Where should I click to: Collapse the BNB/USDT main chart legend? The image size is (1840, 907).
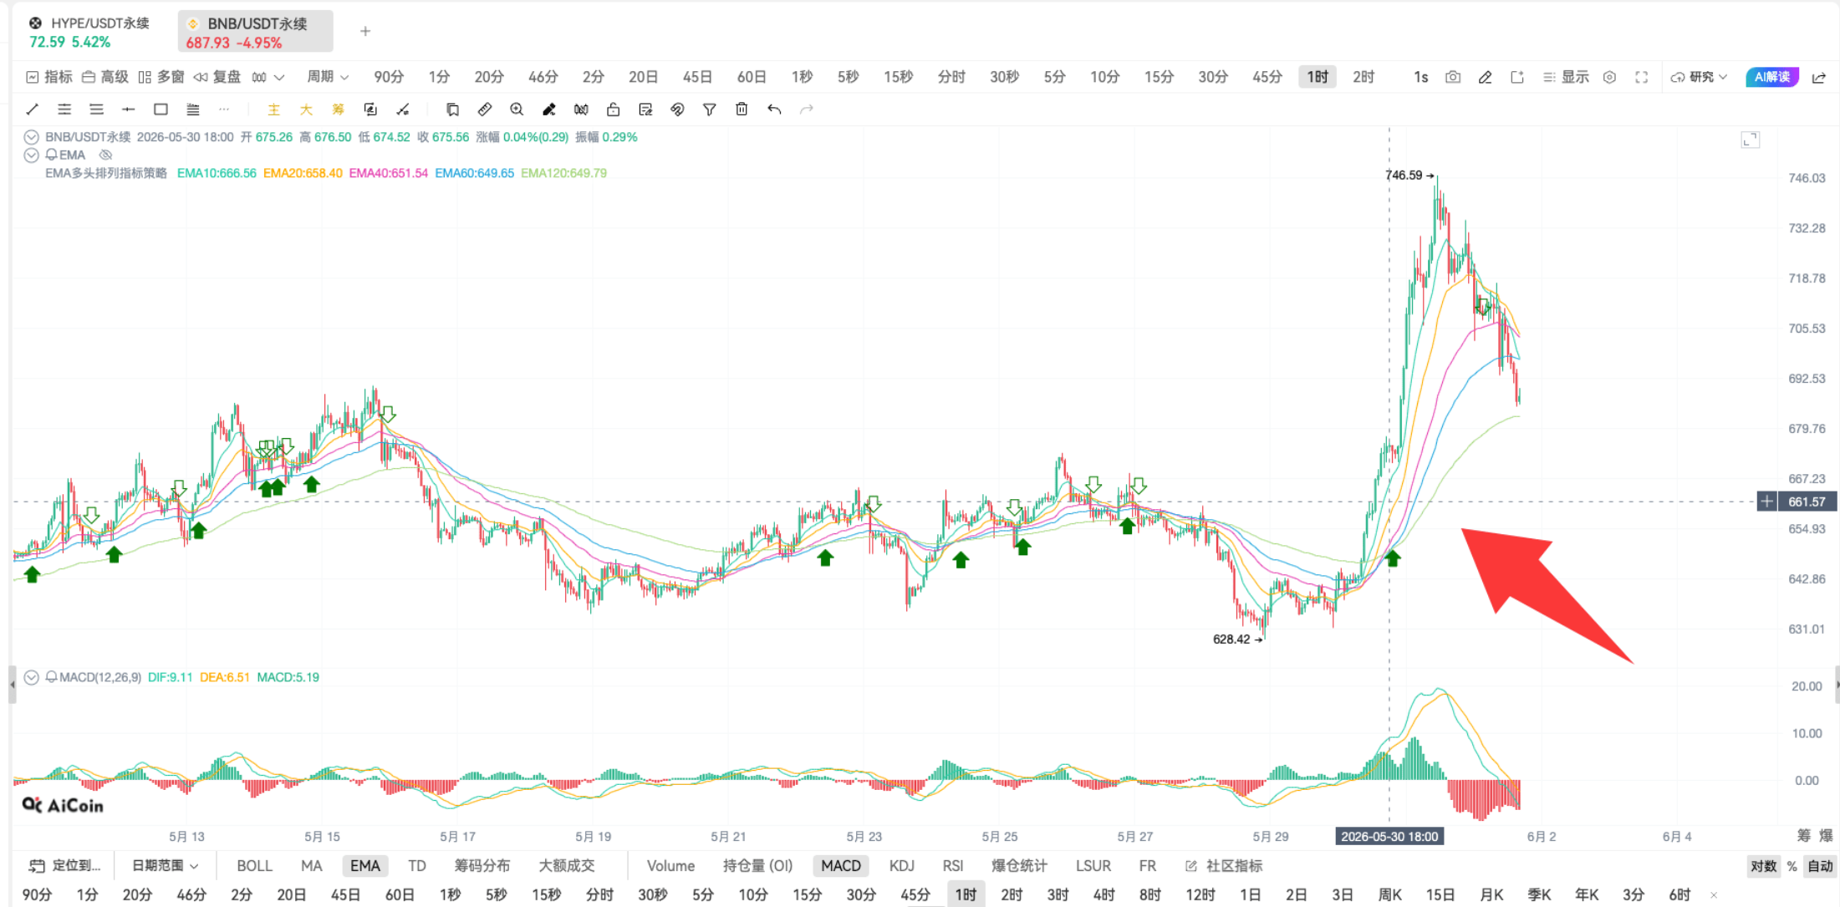(x=32, y=137)
